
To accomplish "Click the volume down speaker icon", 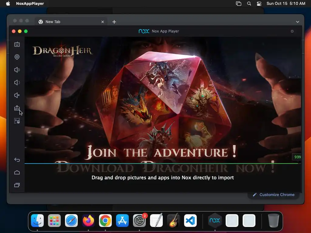I will (17, 83).
